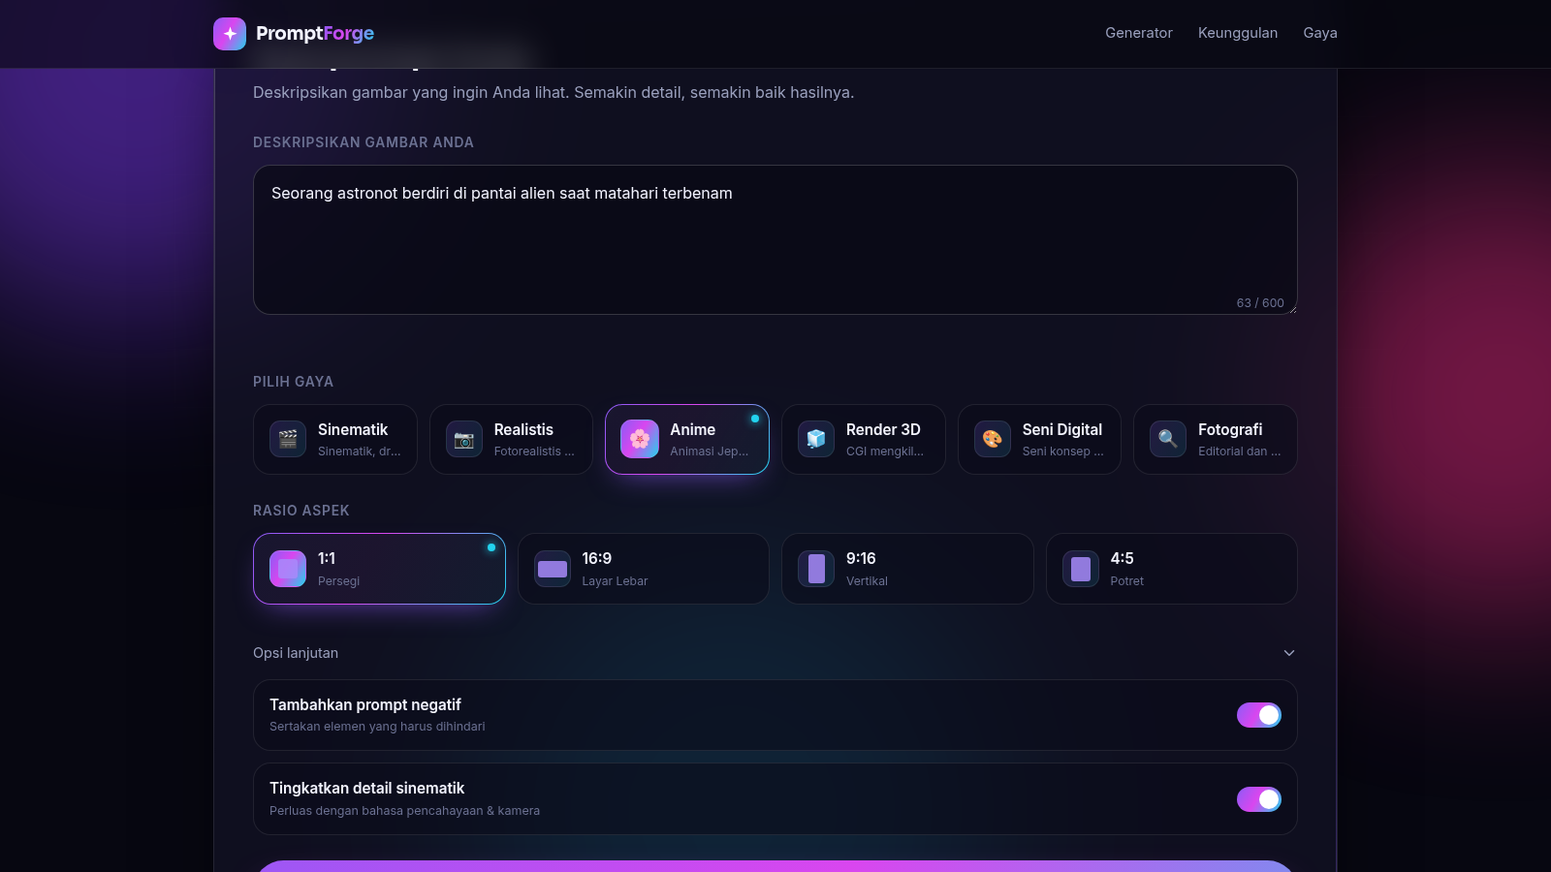
Task: Pick the Anime flower style icon
Action: [x=640, y=439]
